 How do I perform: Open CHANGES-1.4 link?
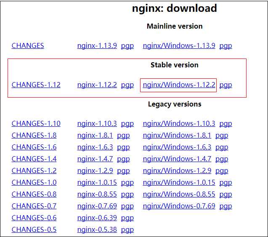tap(34, 159)
